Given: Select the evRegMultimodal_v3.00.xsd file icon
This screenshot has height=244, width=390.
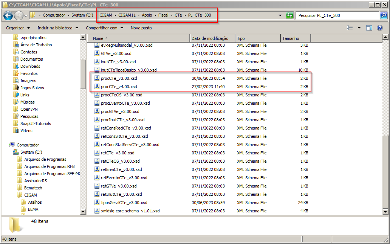Looking at the screenshot, I should coord(97,45).
